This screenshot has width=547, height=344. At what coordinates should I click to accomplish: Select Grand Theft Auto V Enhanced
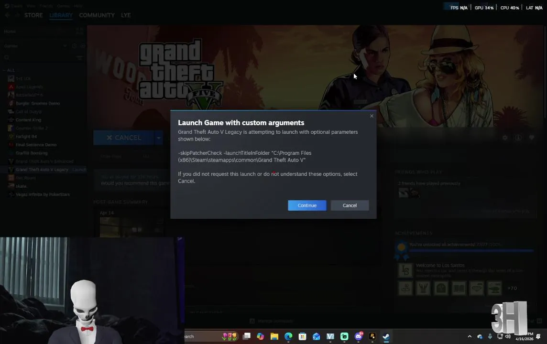[44, 161]
